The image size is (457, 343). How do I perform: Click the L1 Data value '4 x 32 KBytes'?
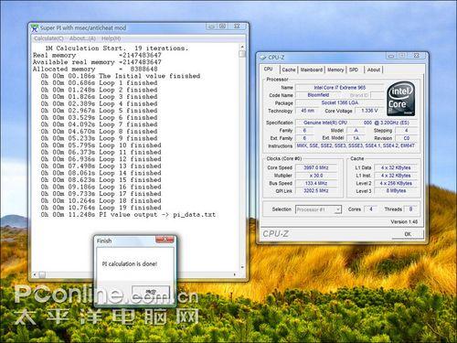[x=396, y=167]
